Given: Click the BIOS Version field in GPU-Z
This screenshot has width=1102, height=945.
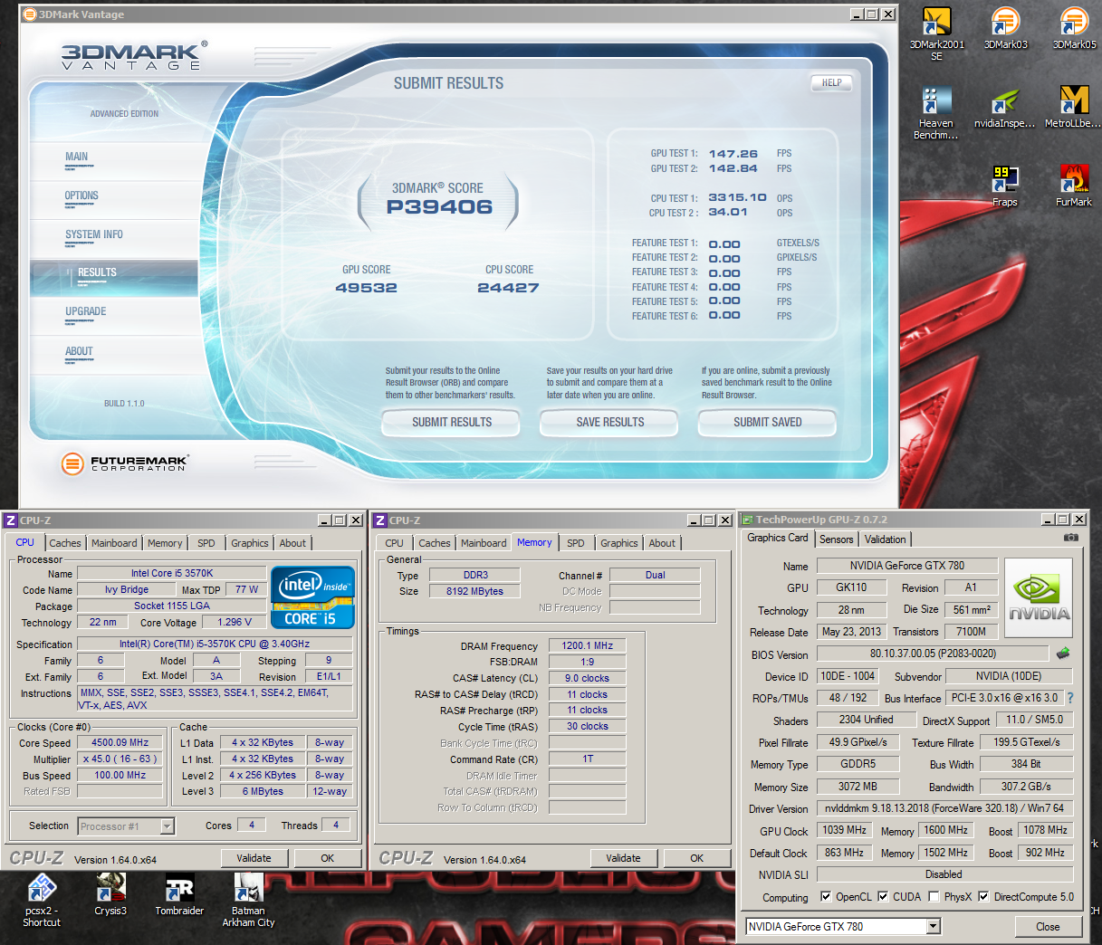Looking at the screenshot, I should [933, 654].
